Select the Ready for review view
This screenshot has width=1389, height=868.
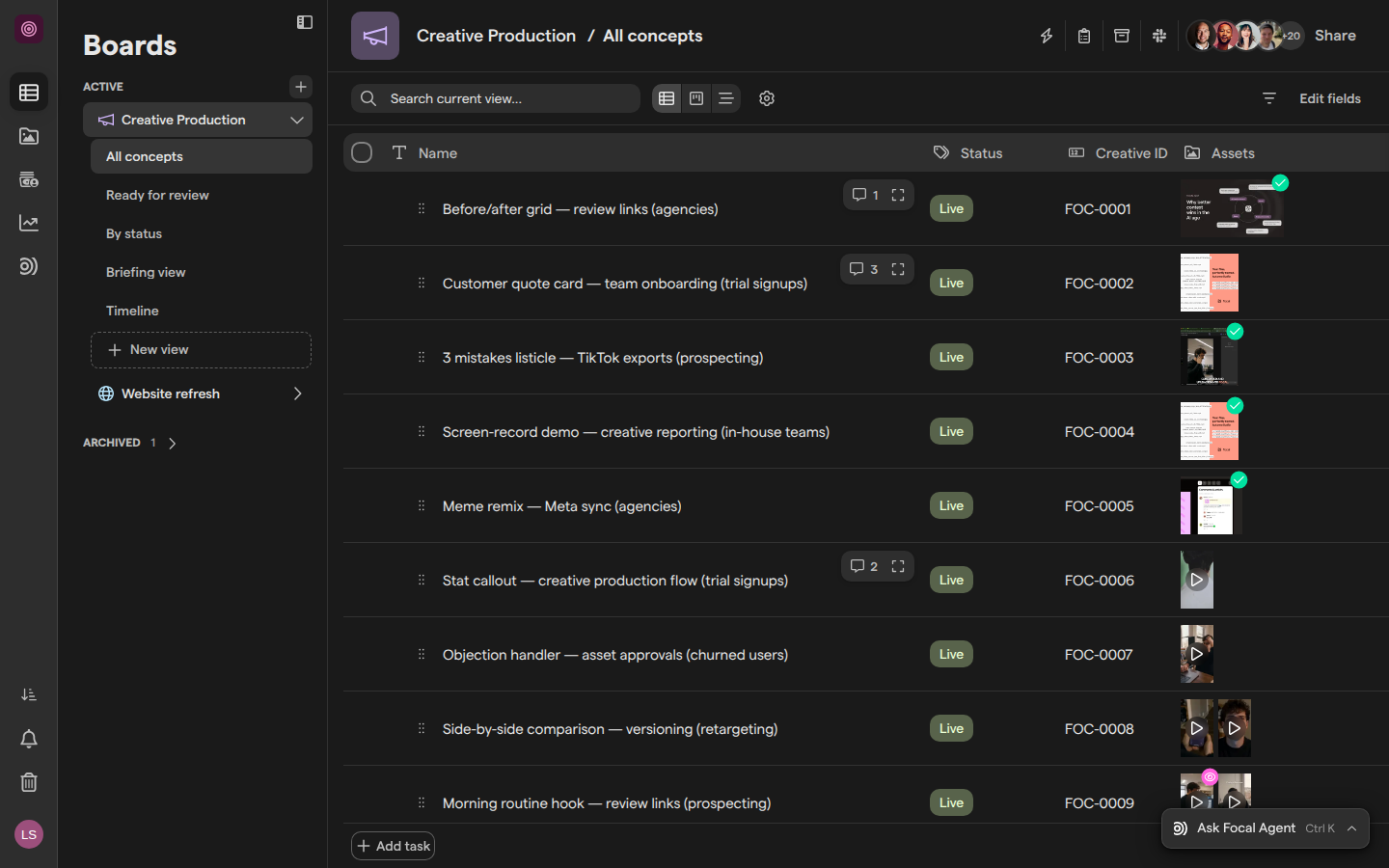click(202, 195)
